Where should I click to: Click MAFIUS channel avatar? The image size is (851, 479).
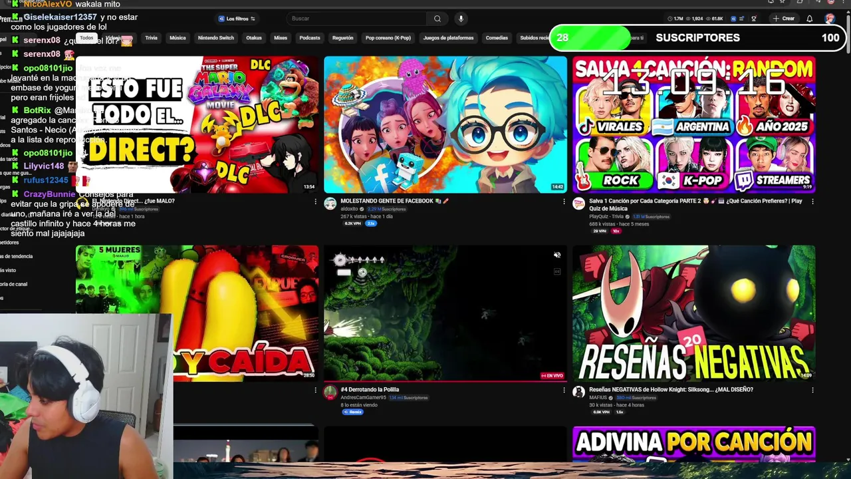(579, 393)
